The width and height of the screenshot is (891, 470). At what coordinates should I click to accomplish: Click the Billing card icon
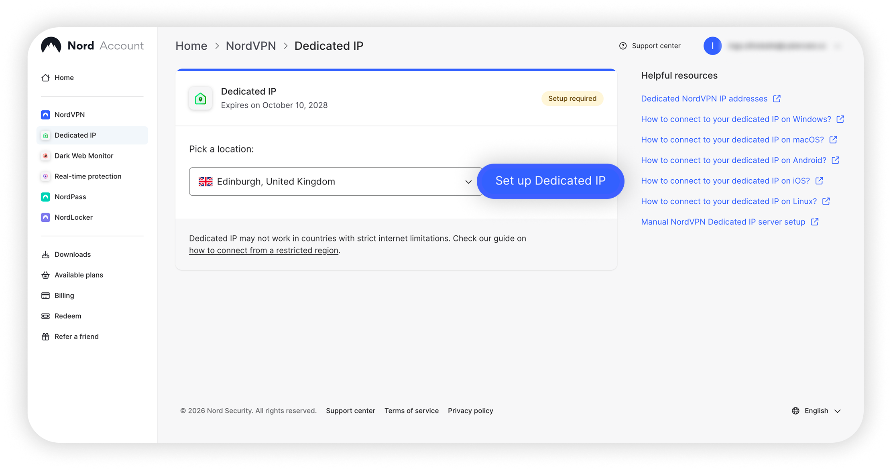coord(45,296)
